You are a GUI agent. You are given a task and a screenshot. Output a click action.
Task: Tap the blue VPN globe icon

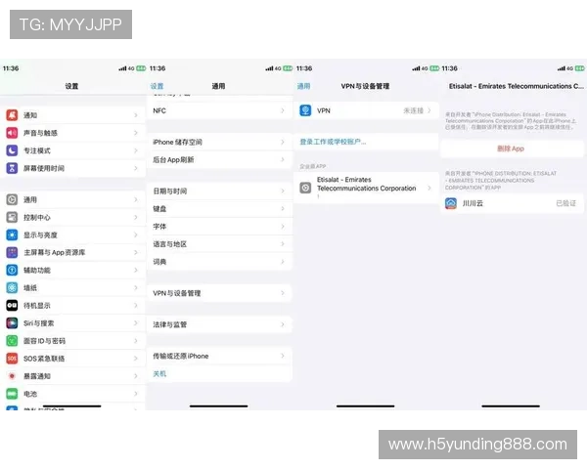[x=305, y=110]
